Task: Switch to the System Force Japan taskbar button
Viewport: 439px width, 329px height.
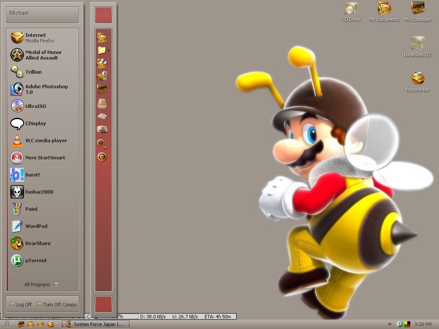Action: click(96, 324)
